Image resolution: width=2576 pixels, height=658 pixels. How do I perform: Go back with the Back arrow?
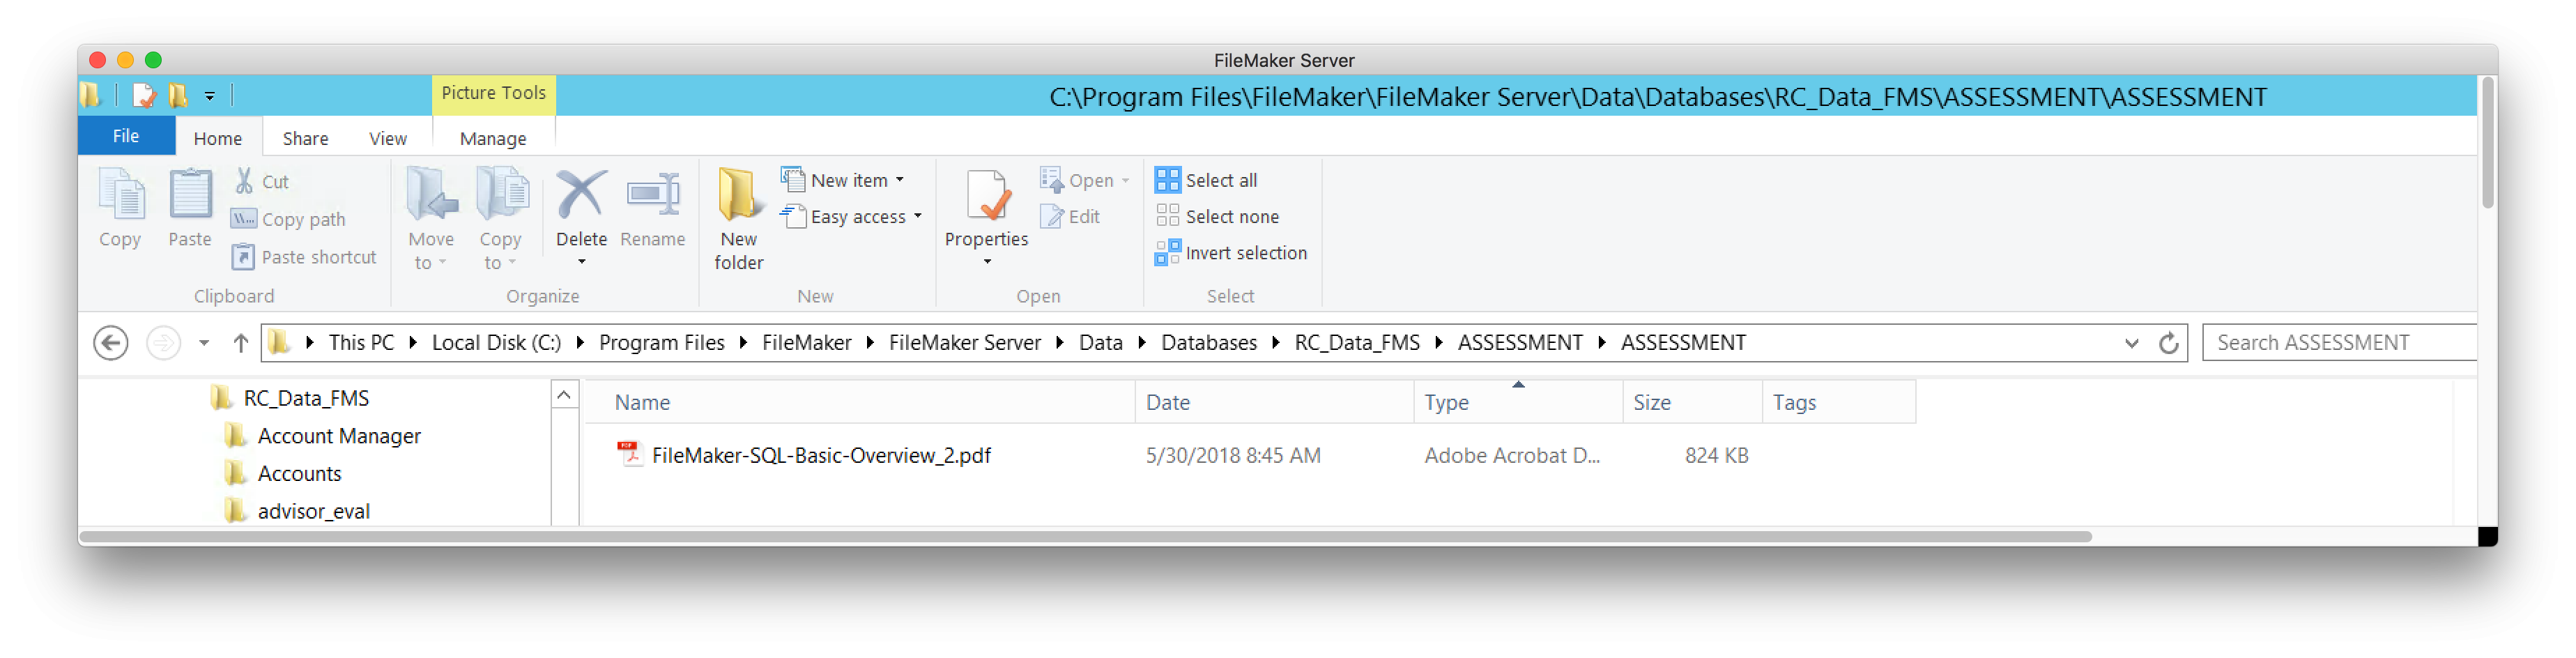pyautogui.click(x=111, y=343)
